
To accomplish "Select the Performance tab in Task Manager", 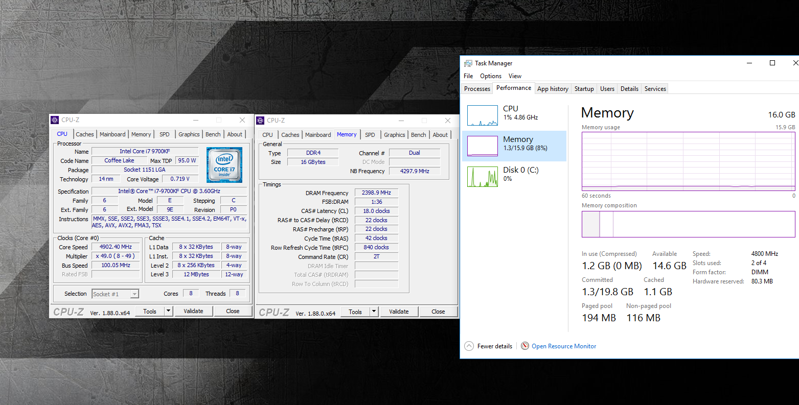I will tap(514, 88).
